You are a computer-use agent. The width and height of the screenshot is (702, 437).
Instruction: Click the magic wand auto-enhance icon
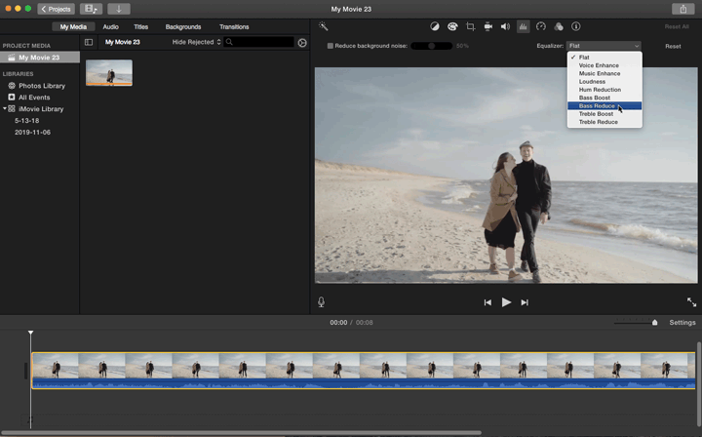coord(324,27)
